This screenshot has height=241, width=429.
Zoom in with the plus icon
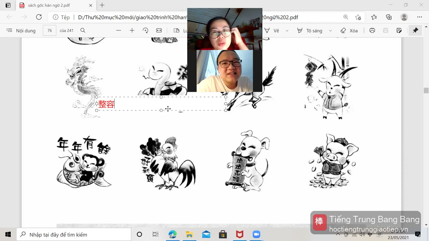click(132, 30)
